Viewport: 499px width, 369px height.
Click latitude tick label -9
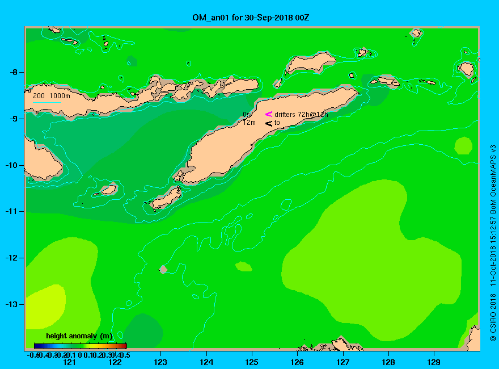click(x=13, y=119)
